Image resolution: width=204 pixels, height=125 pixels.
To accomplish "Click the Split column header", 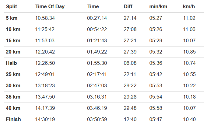I will click(11, 7).
